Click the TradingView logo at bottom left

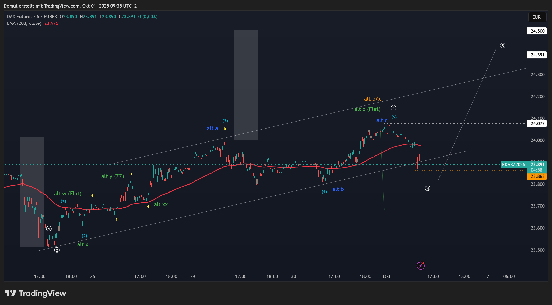coord(35,293)
